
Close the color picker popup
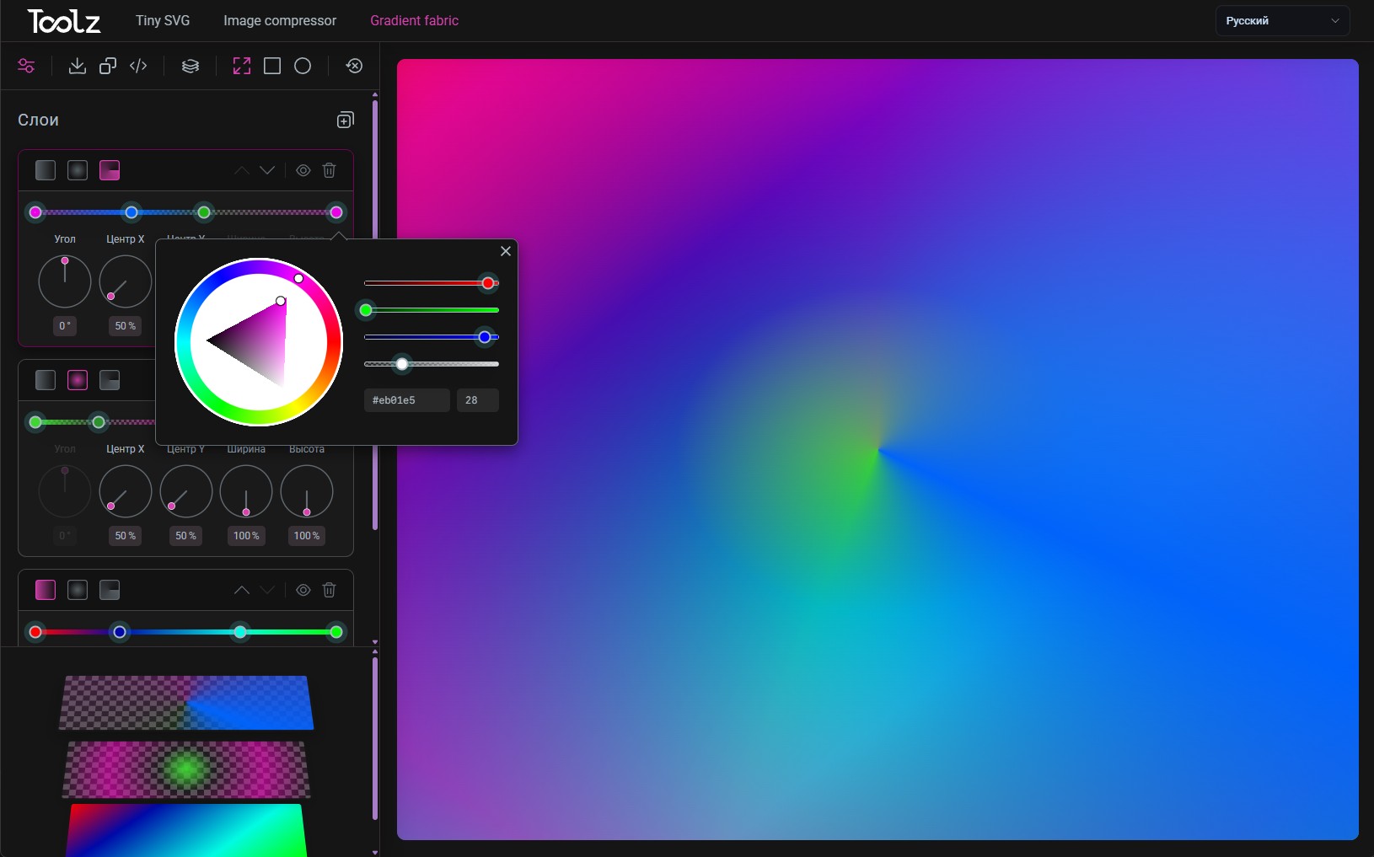pyautogui.click(x=506, y=251)
